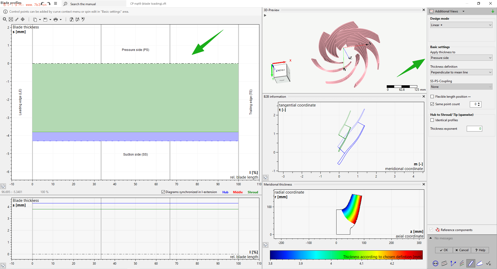Close the 3D-Preview panel
Screen dimensions: 497x269
point(424,10)
